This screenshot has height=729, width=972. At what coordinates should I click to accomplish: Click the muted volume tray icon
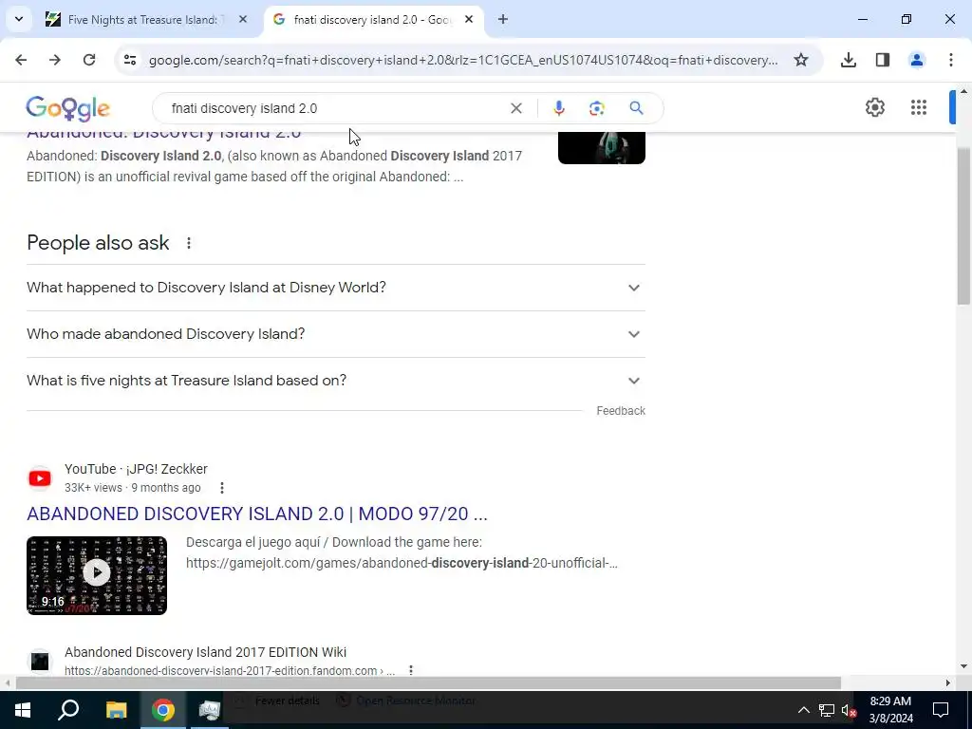[849, 710]
